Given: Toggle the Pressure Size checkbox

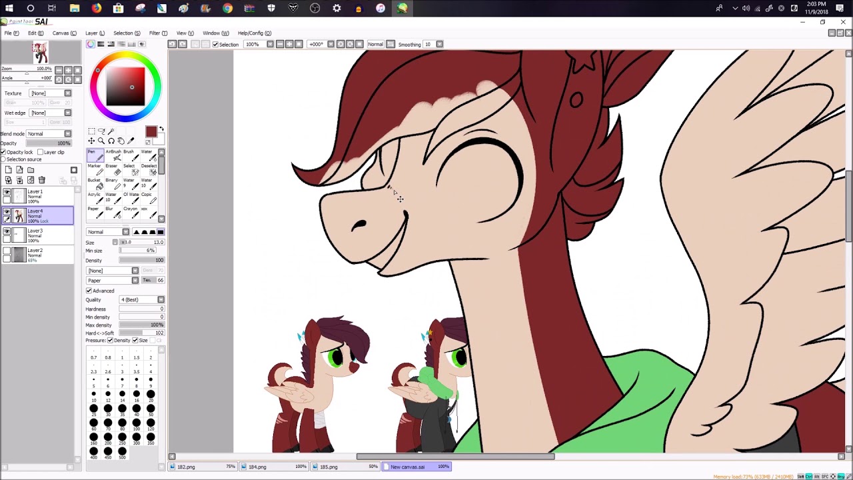Looking at the screenshot, I should coord(135,341).
